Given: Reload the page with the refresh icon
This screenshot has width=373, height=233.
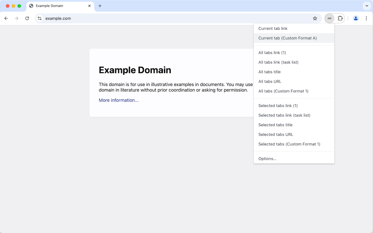Looking at the screenshot, I should (x=27, y=18).
